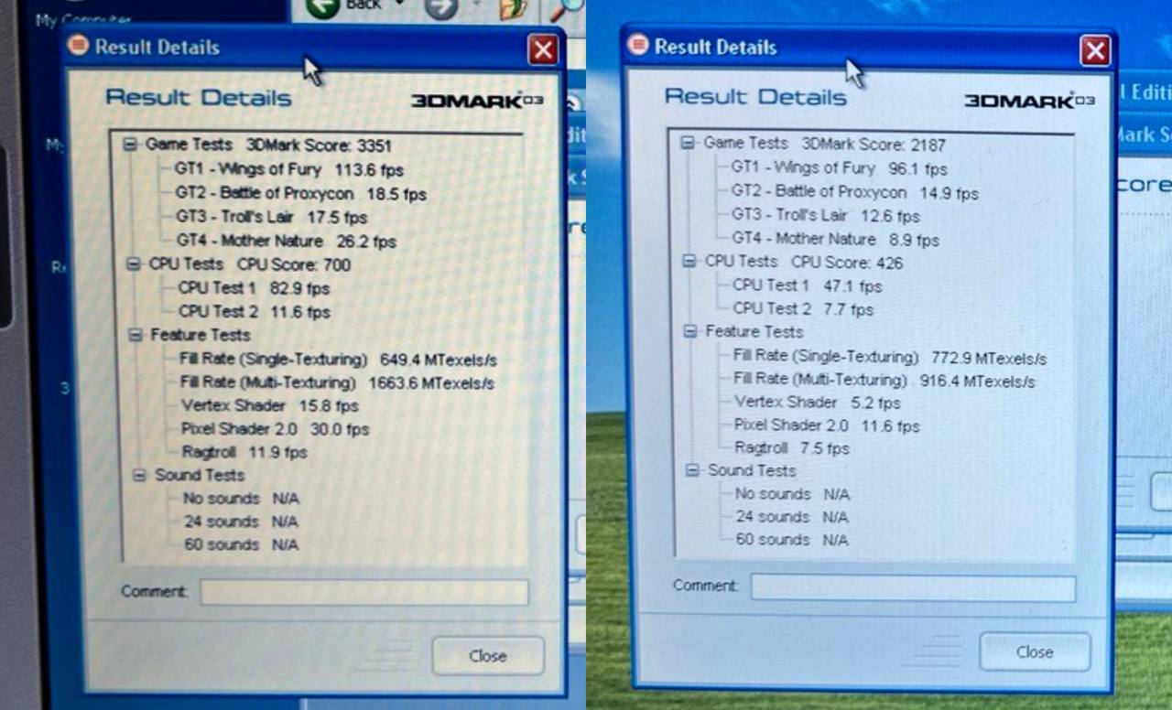Click the Close button in the 3351-score dialog
Image resolution: width=1172 pixels, height=710 pixels.
click(x=488, y=656)
